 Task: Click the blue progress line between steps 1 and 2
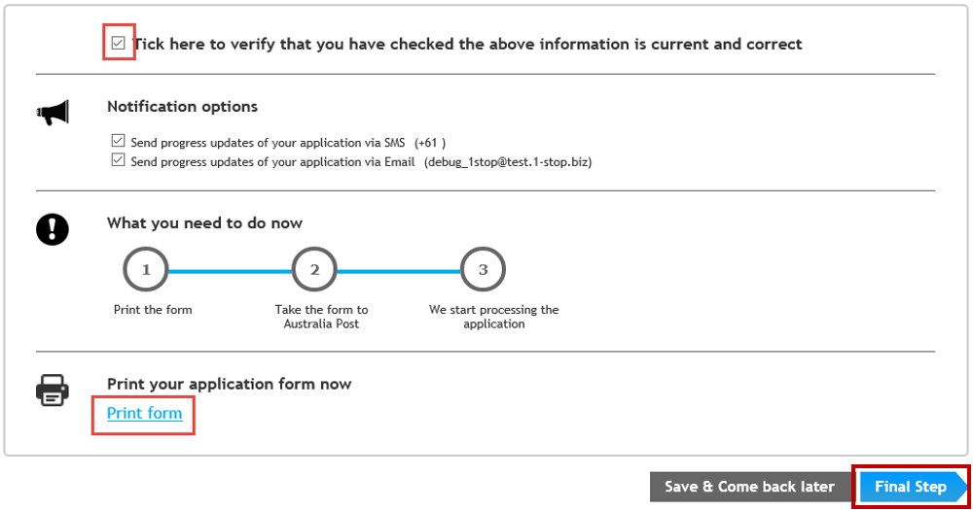point(231,271)
